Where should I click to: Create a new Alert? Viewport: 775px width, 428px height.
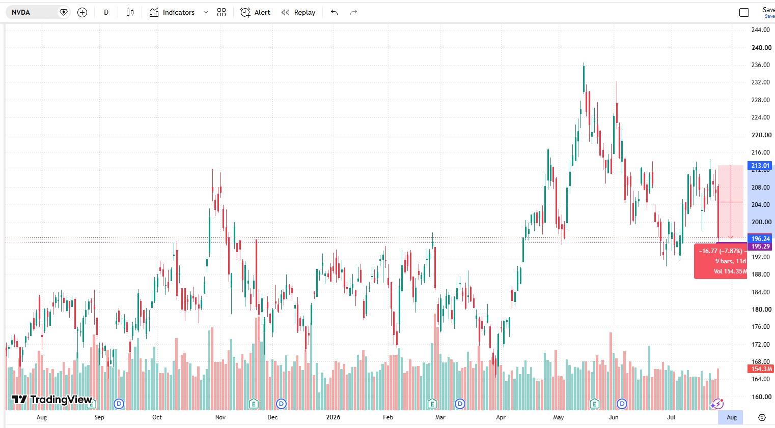tap(255, 12)
